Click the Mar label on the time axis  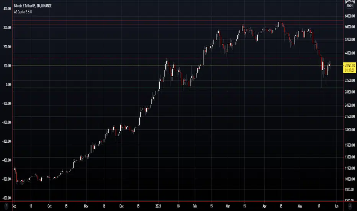[228, 206]
